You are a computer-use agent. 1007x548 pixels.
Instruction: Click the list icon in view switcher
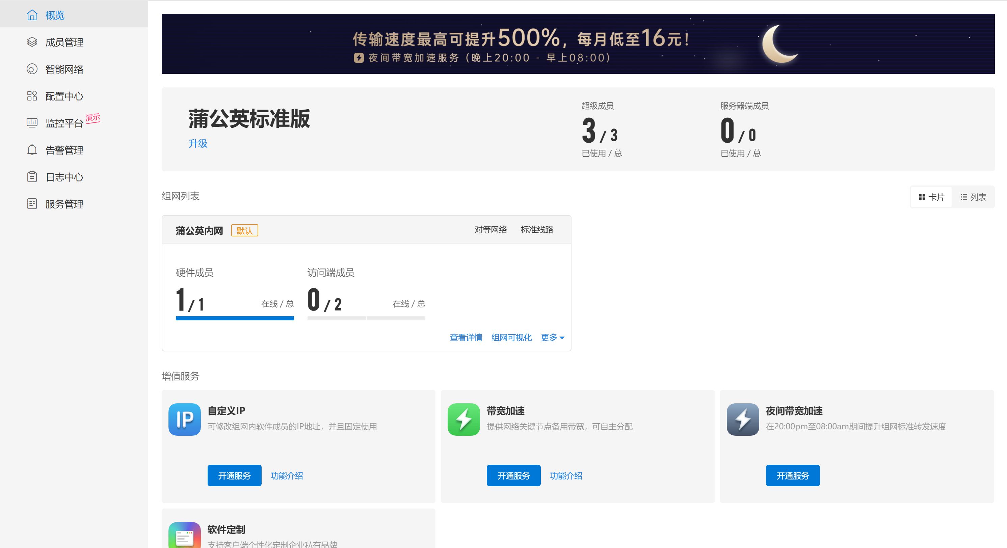[963, 197]
